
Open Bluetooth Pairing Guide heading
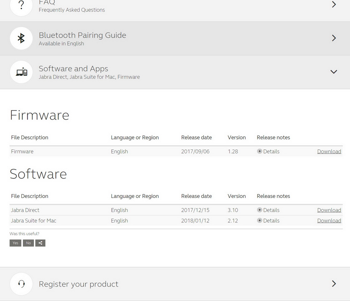pyautogui.click(x=82, y=35)
